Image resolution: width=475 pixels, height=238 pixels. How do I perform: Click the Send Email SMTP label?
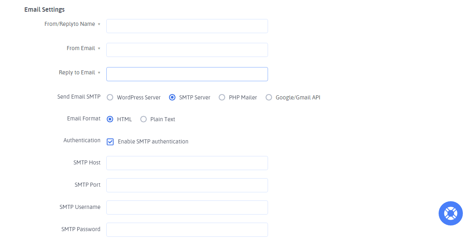pyautogui.click(x=79, y=97)
